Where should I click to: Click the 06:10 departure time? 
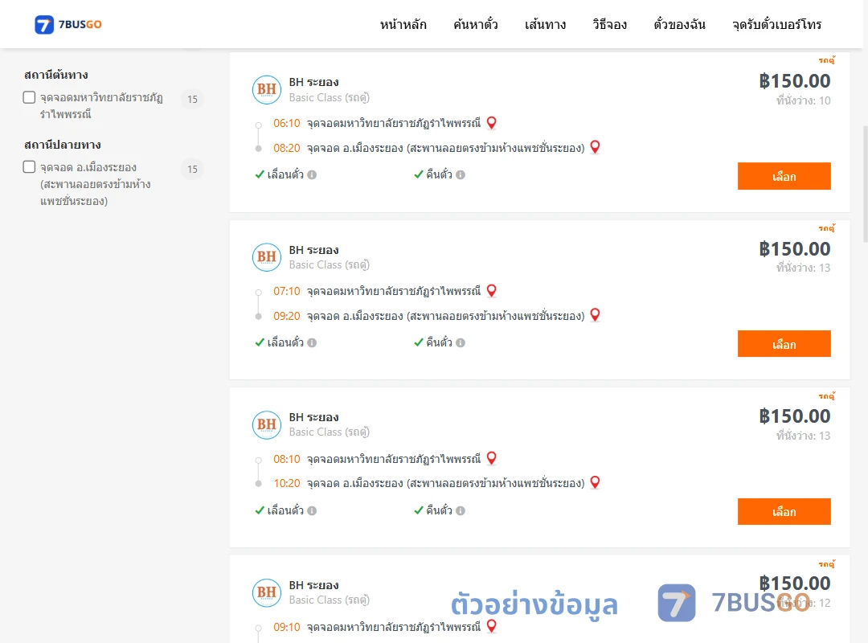tap(287, 124)
